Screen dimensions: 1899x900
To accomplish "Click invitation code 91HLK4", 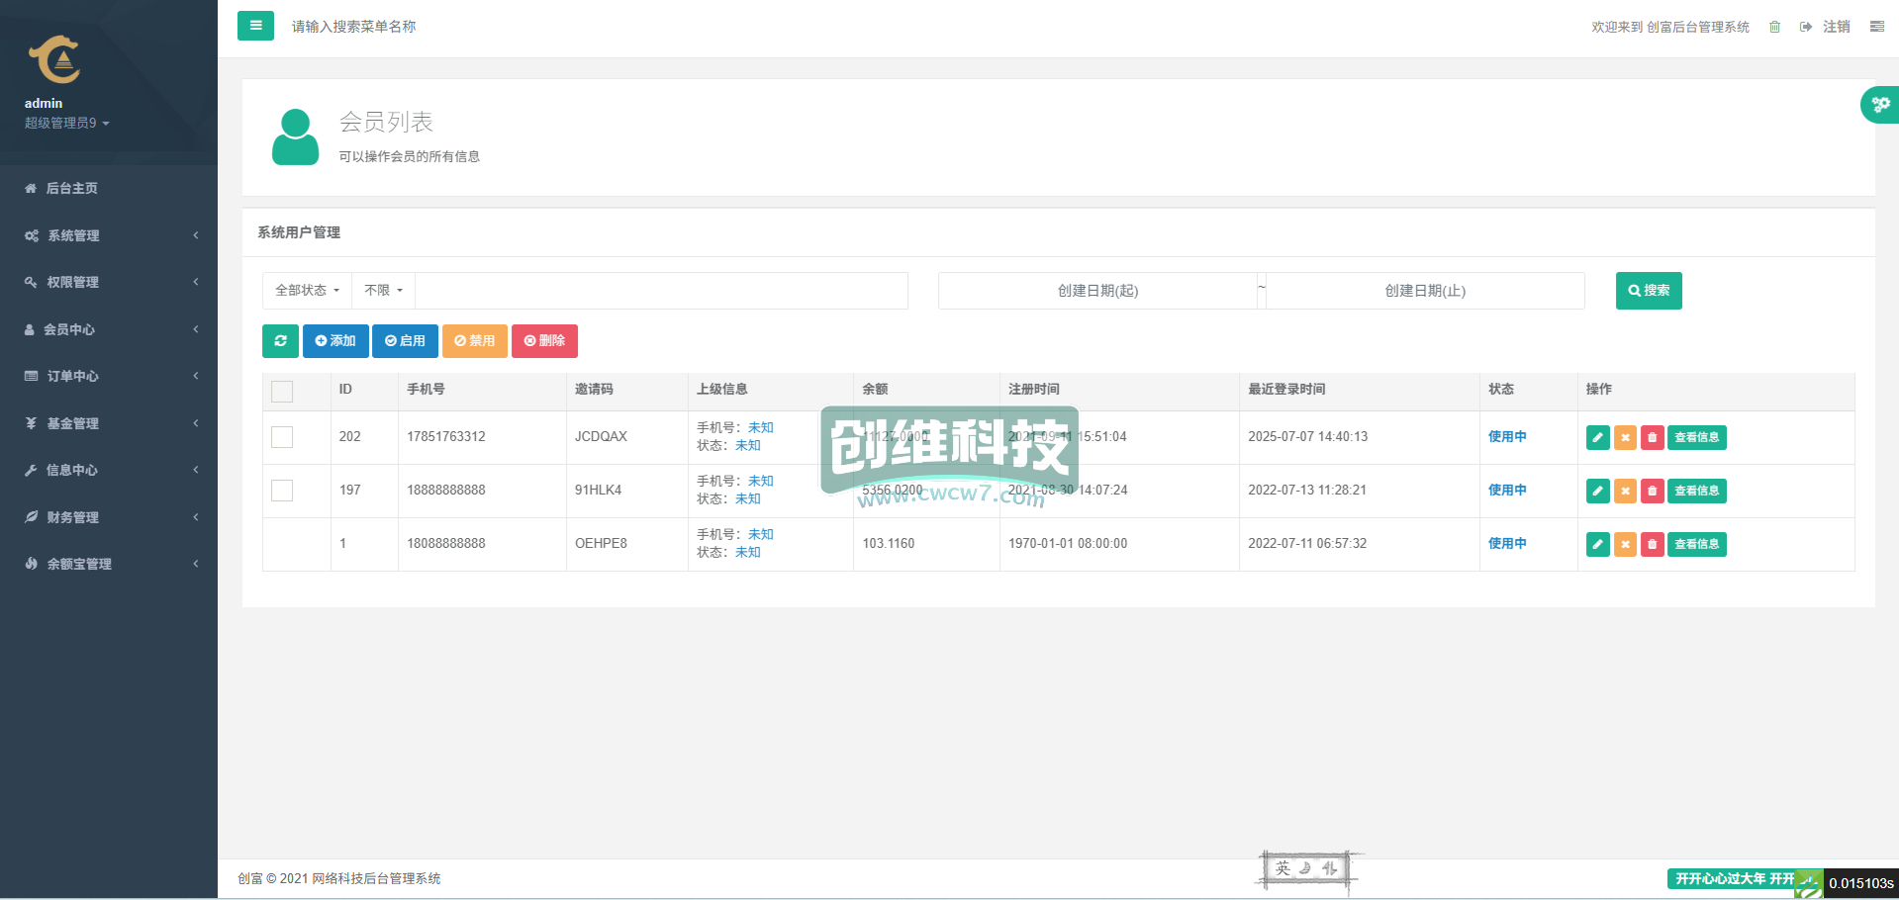I will 599,491.
